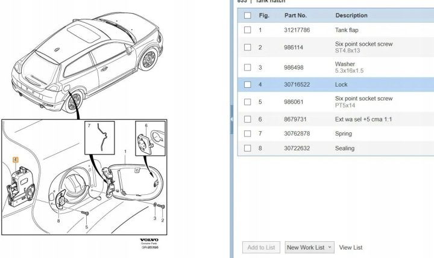The image size is (434, 258).
Task: Open the View List link
Action: coord(351,248)
